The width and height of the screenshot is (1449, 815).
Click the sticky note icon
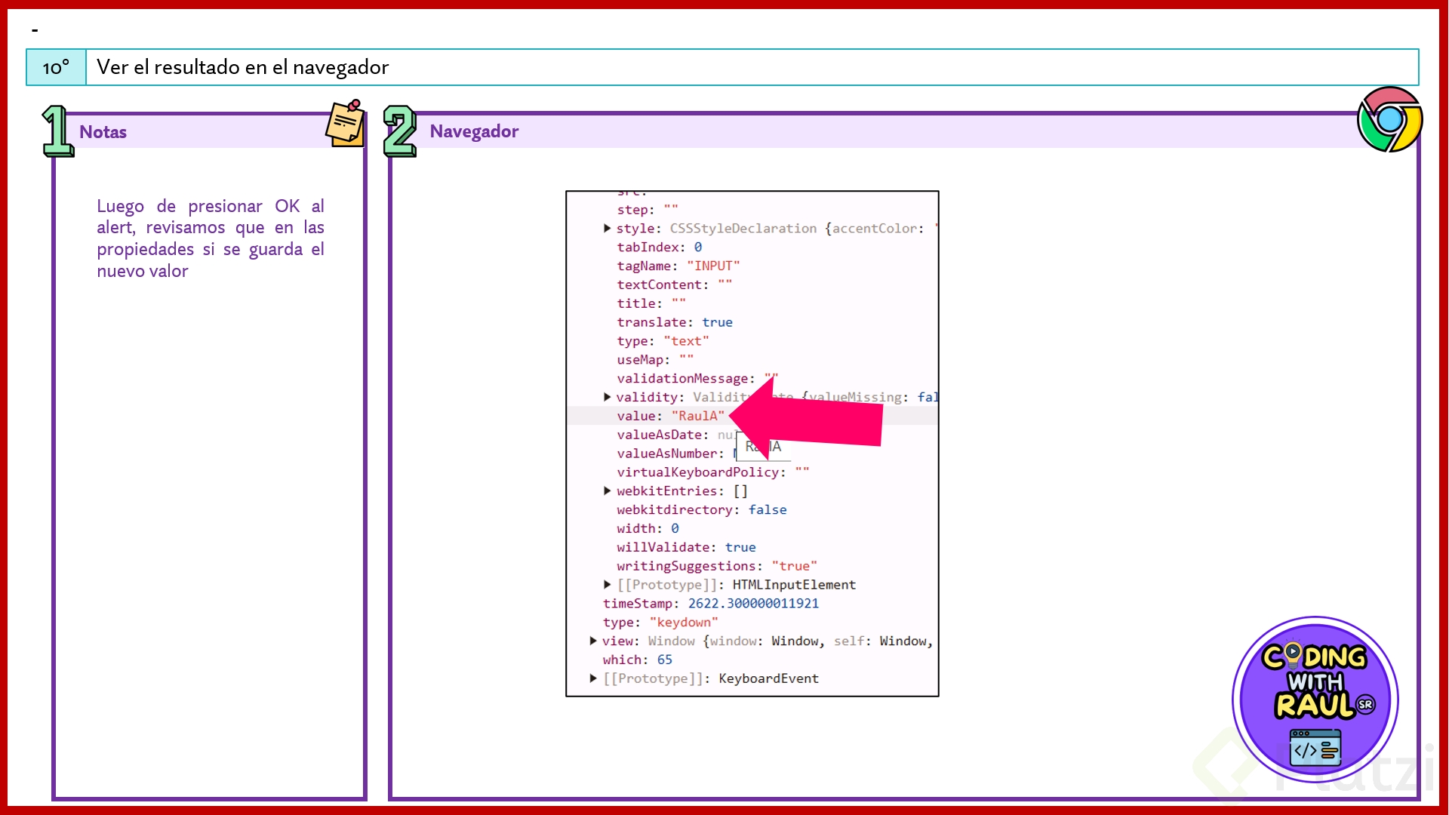(x=346, y=123)
